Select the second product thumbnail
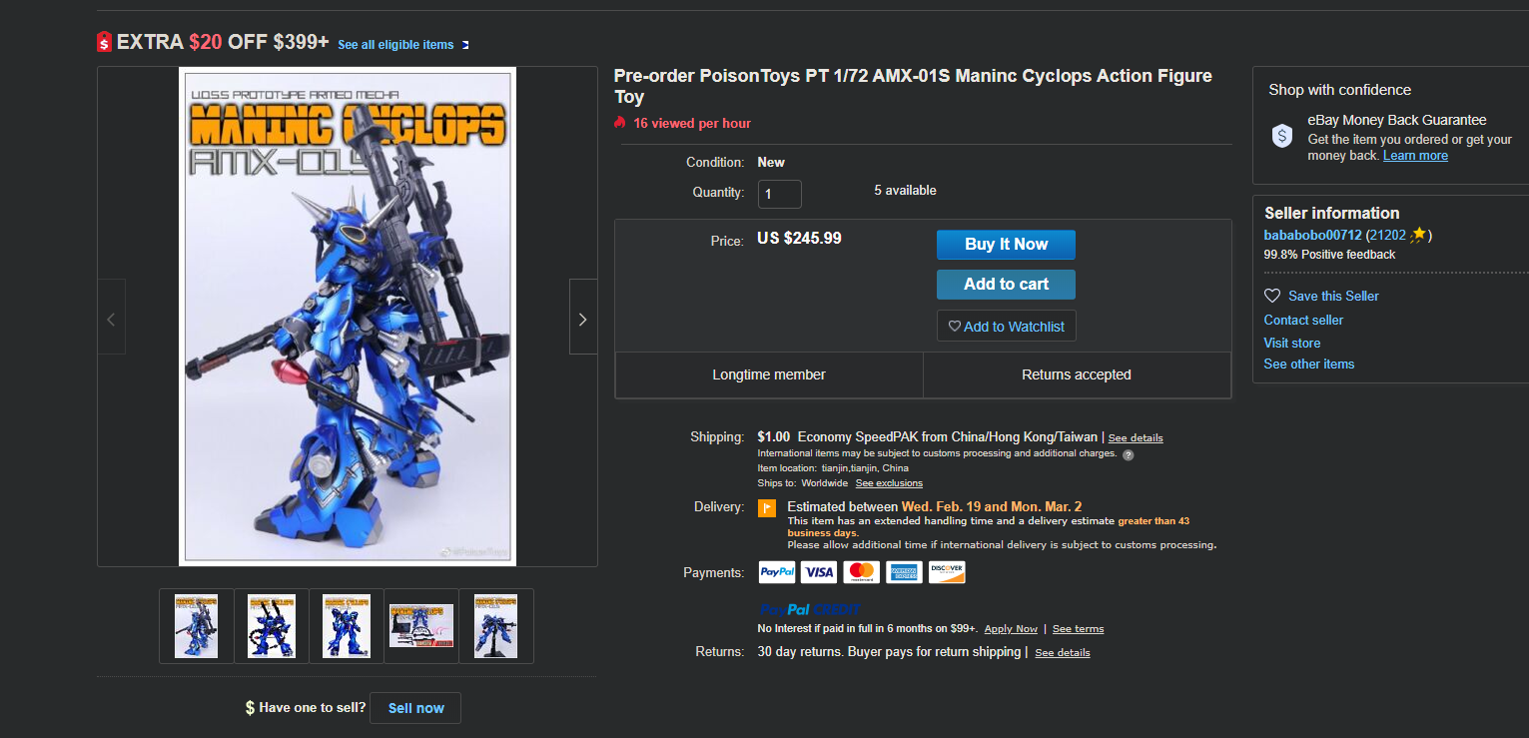This screenshot has height=738, width=1529. 272,626
